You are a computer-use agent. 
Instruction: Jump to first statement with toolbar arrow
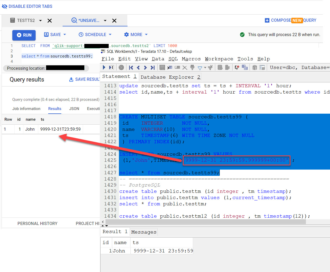131,68
